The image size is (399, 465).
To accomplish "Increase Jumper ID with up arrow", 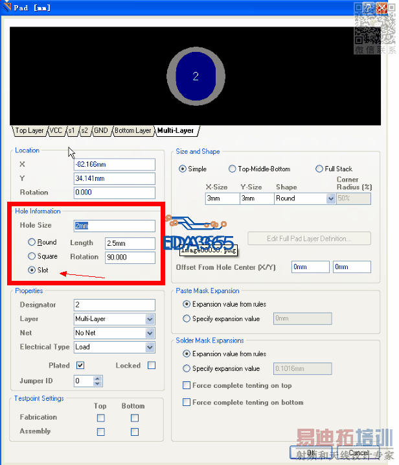I will point(97,378).
